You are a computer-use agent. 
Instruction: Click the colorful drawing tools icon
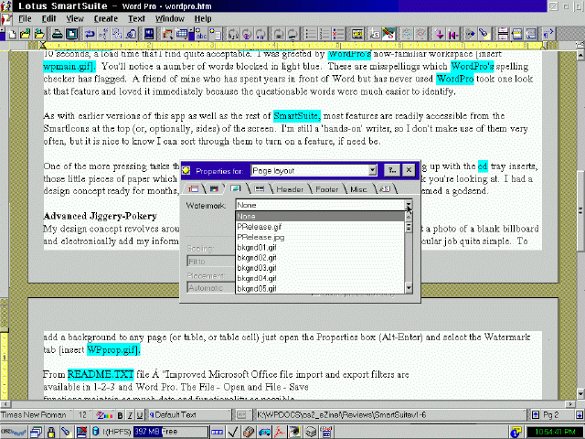[x=388, y=35]
